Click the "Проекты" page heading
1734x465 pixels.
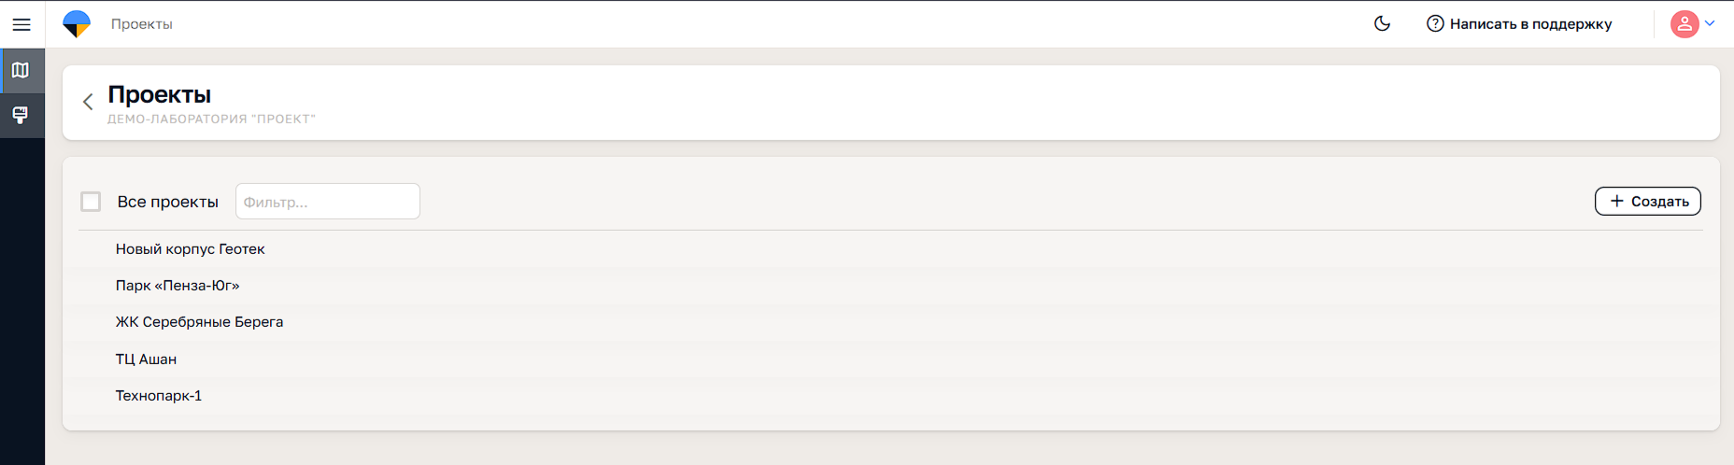point(160,94)
